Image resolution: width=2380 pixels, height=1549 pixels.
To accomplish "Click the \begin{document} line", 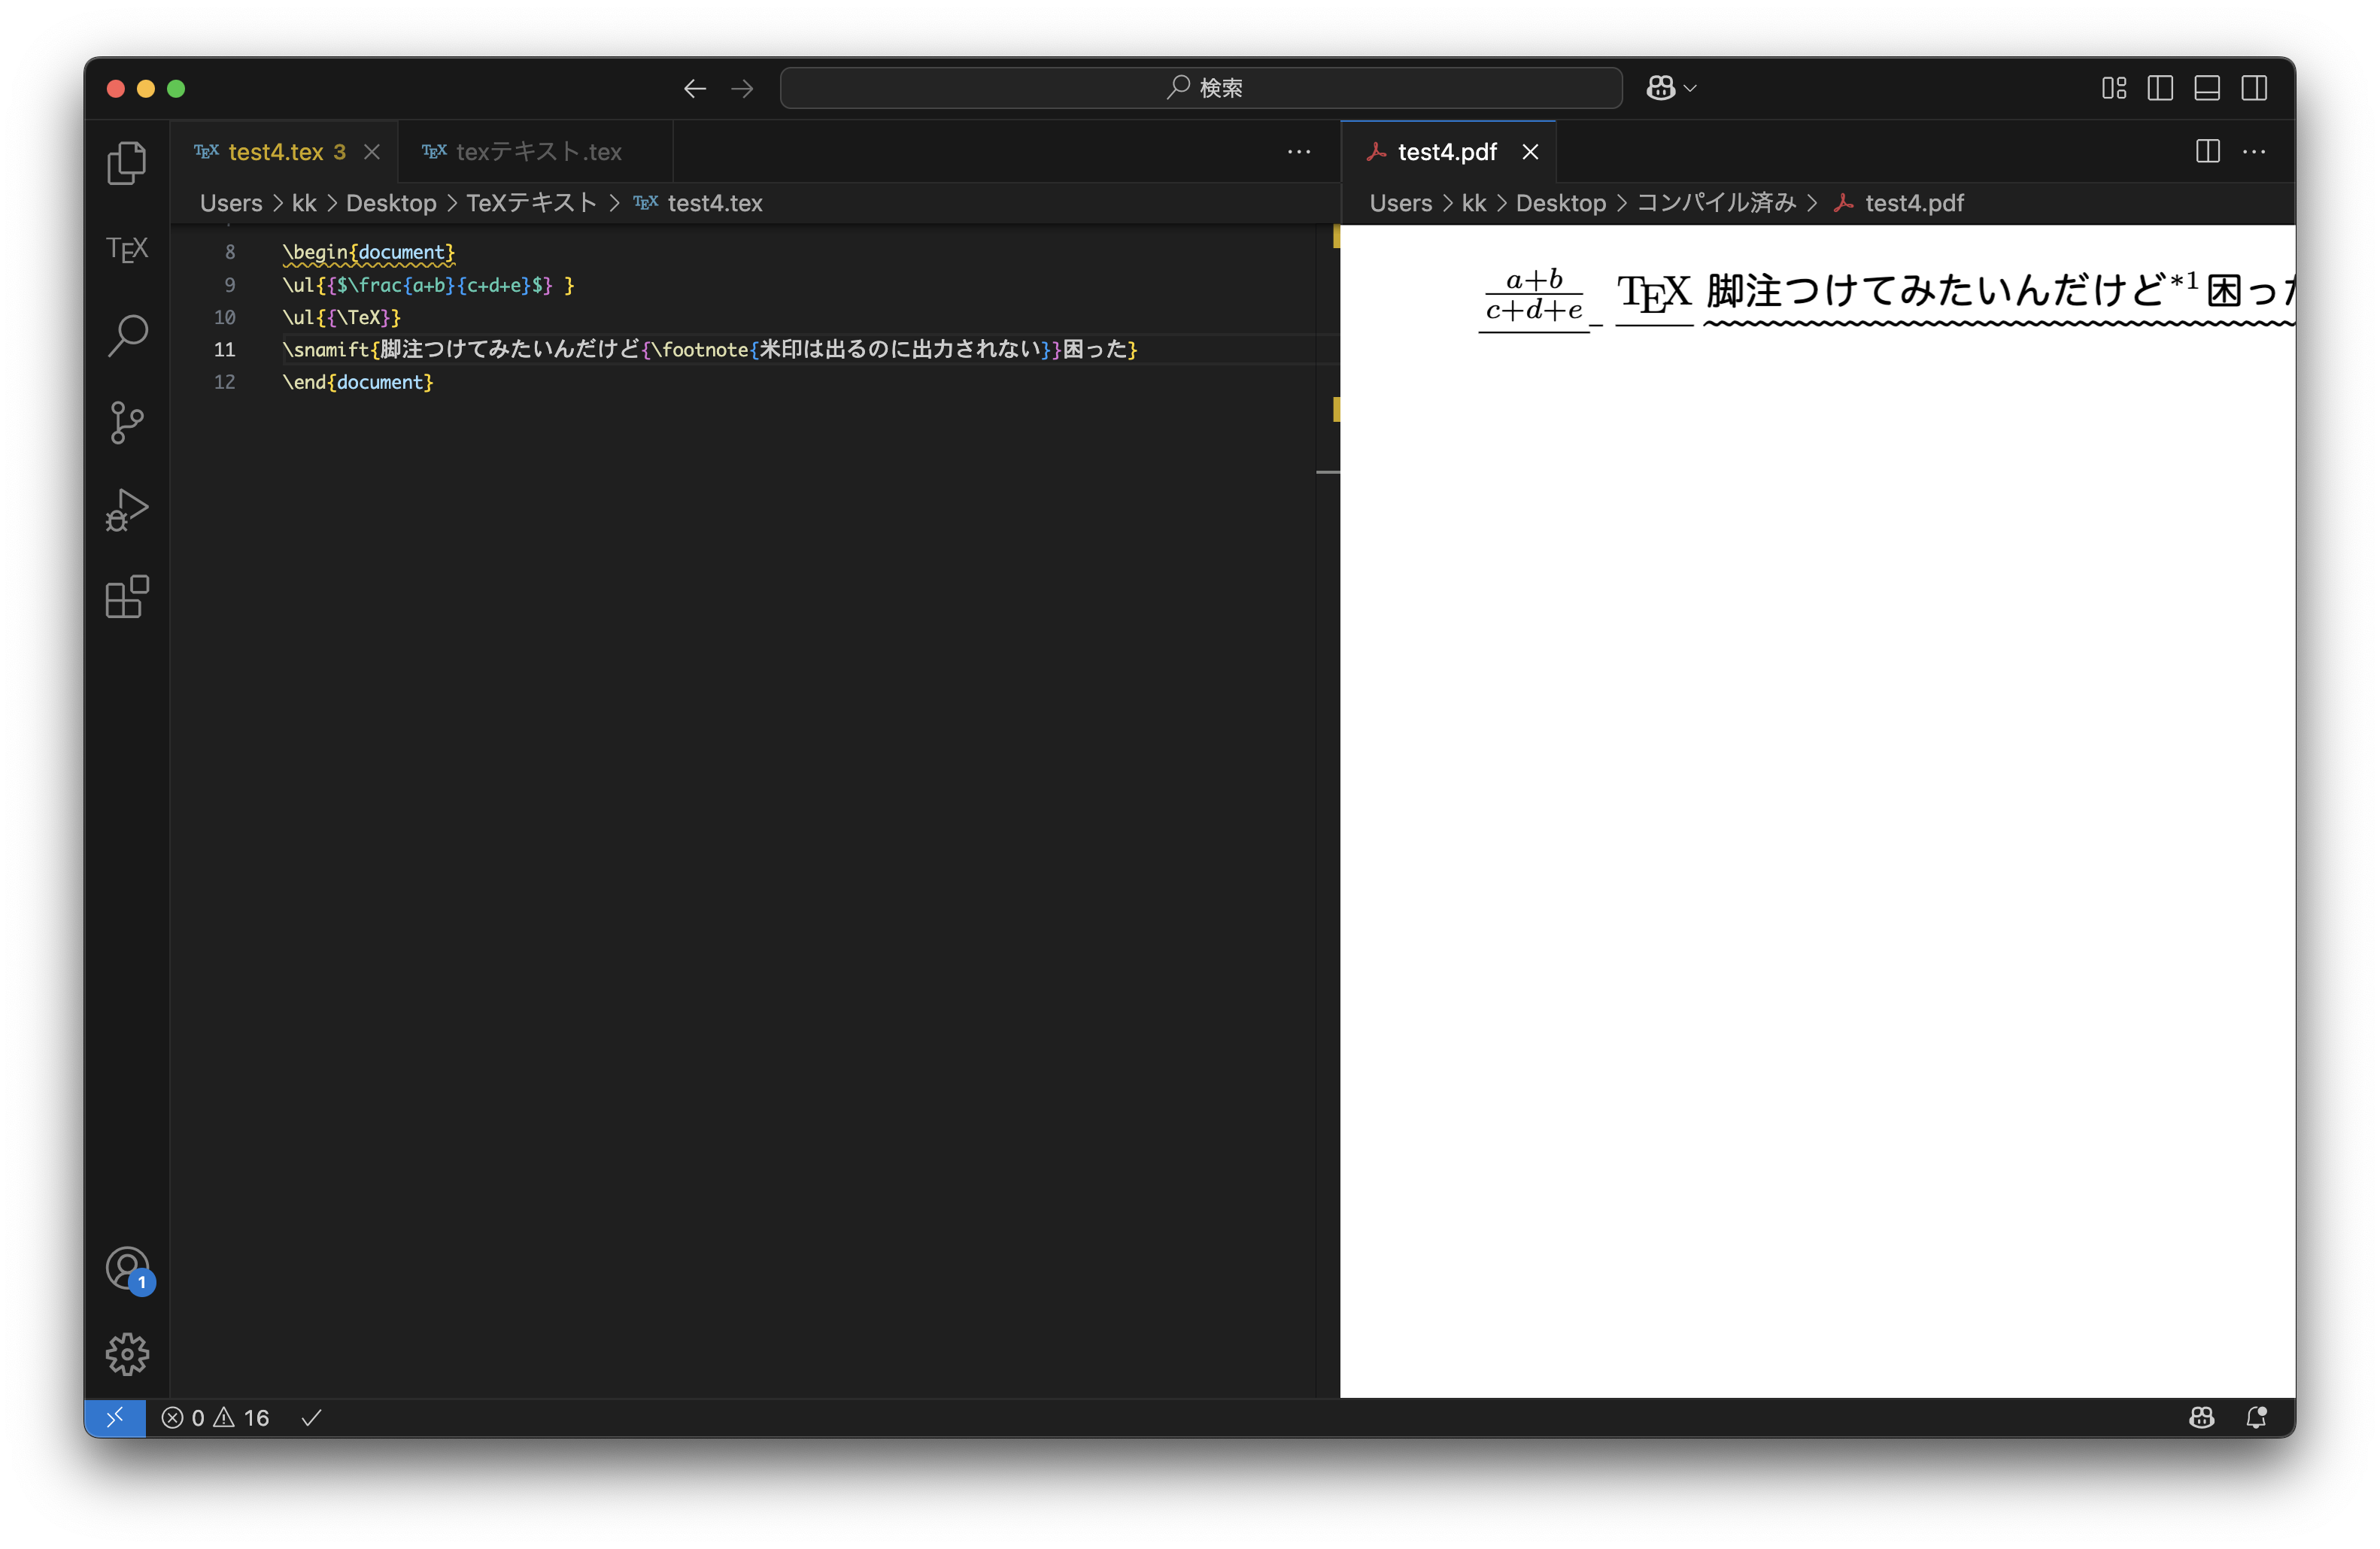I will click(x=369, y=252).
